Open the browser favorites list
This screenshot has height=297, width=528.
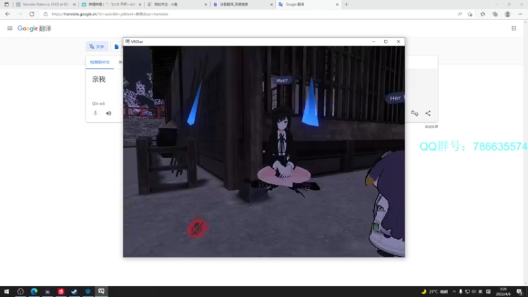[483, 14]
